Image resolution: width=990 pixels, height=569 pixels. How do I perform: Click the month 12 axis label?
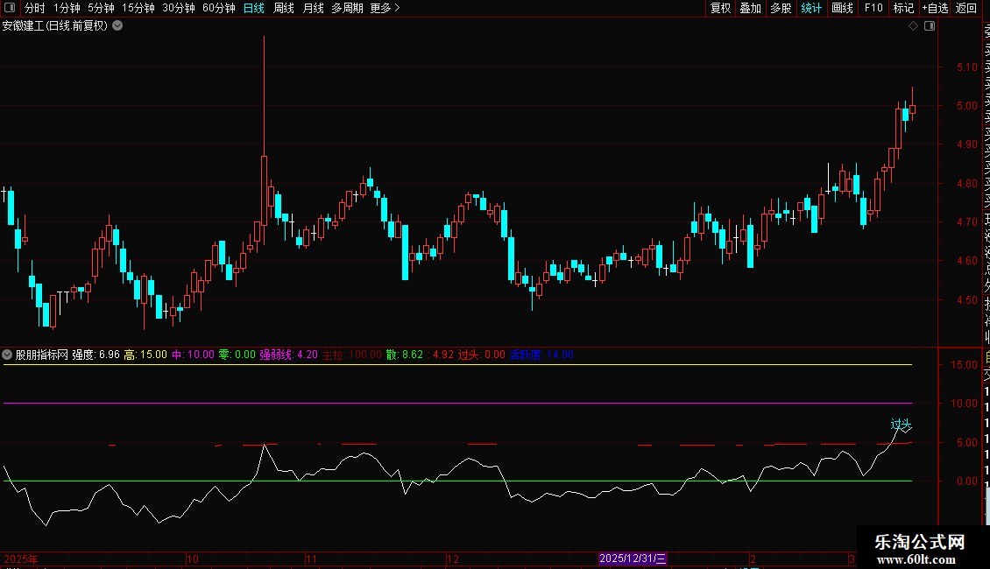coord(453,558)
